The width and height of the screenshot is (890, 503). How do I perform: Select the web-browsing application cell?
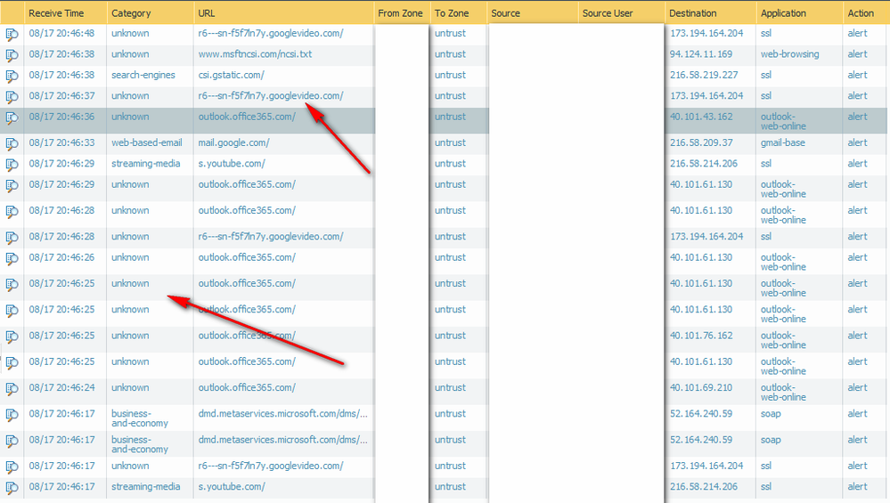(789, 54)
